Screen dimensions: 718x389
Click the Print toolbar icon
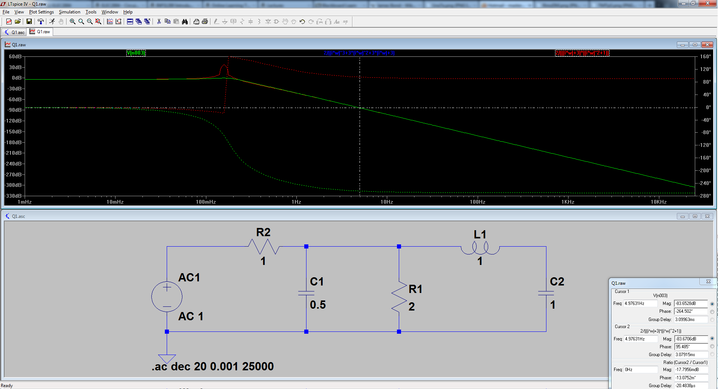pos(205,22)
